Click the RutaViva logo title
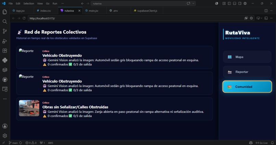The height and width of the screenshot is (145, 276). (238, 33)
